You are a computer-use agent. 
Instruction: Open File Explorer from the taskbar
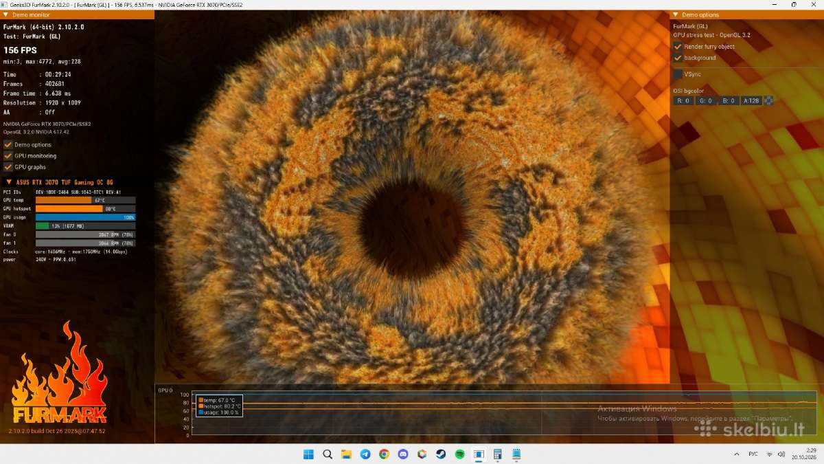(x=346, y=454)
